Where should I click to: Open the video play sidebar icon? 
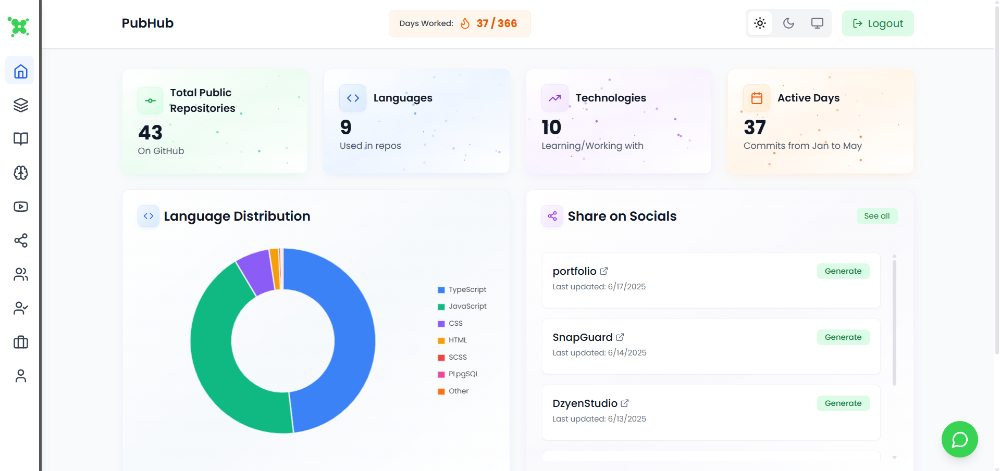tap(20, 207)
